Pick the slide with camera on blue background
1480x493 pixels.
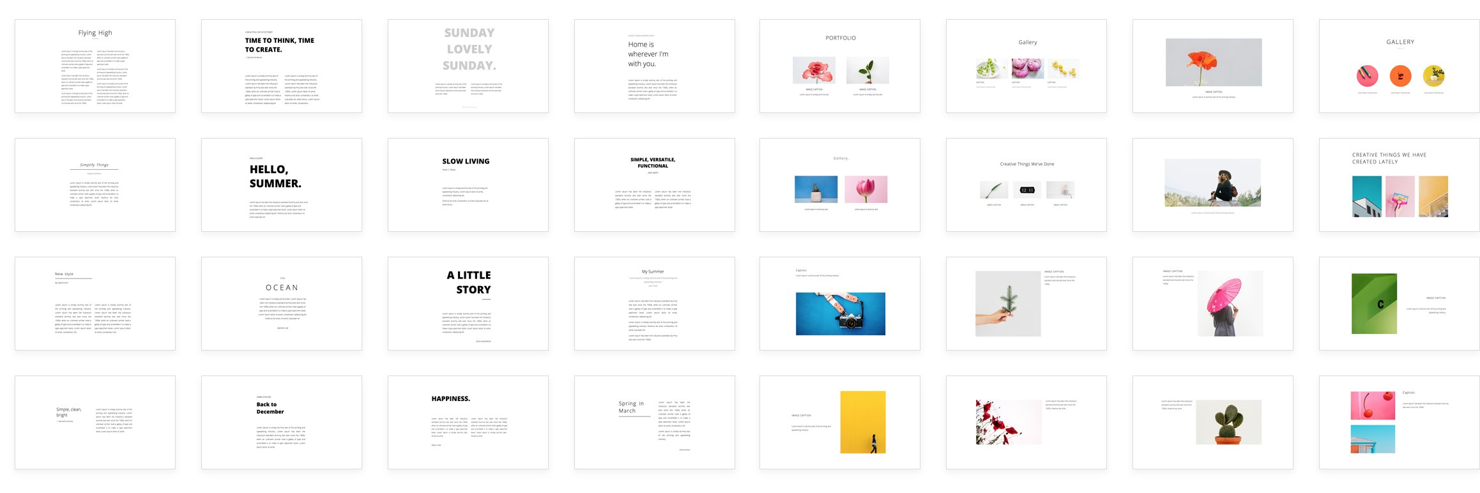coord(840,304)
